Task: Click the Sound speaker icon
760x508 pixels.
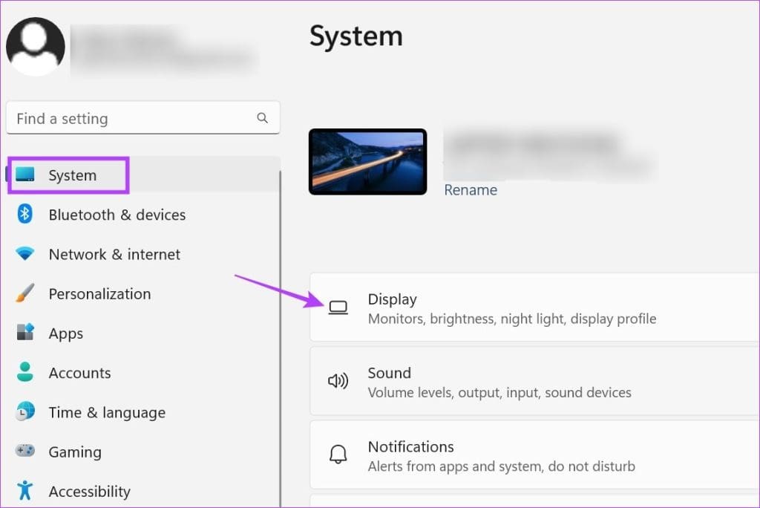Action: click(338, 380)
